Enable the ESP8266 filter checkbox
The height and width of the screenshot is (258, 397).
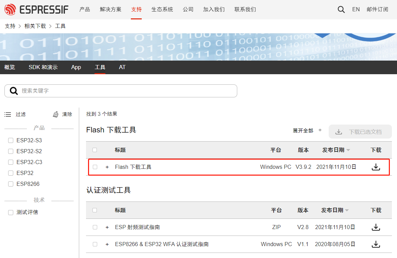tap(11, 184)
